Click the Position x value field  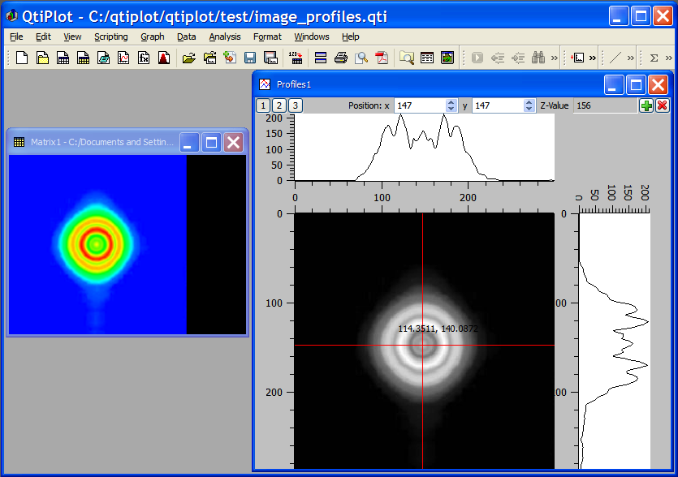pyautogui.click(x=419, y=105)
